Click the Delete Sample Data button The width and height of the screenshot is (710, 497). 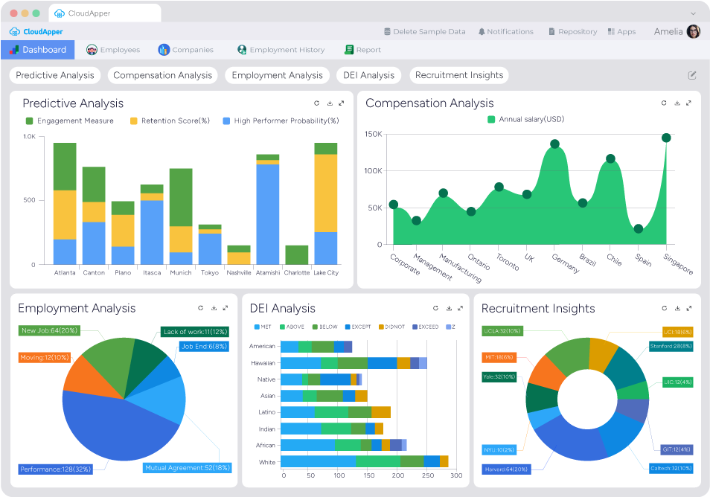425,31
